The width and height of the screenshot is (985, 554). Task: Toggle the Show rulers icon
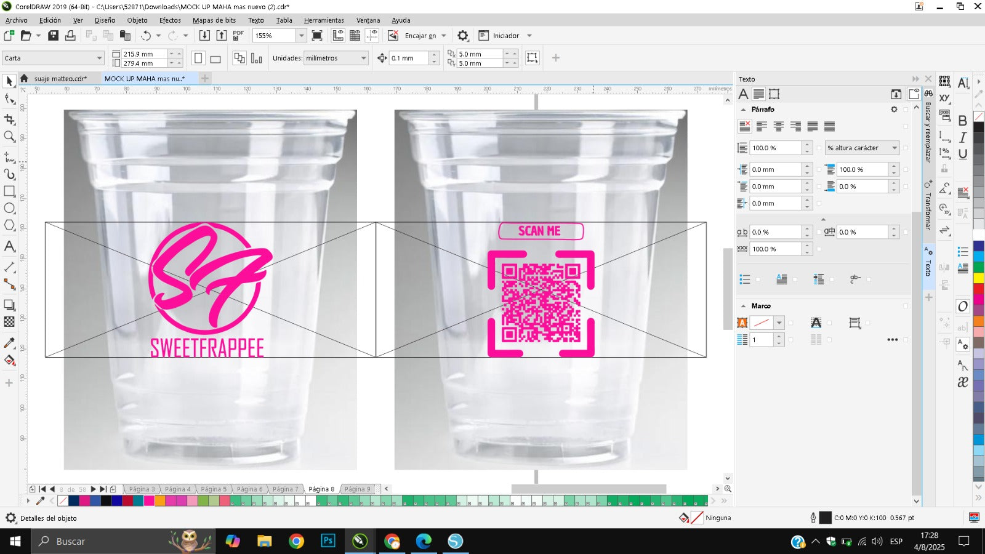point(338,36)
